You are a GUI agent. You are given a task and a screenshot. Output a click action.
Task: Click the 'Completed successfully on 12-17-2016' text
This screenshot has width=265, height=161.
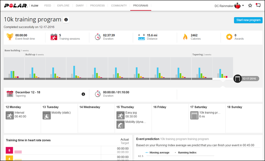29,27
